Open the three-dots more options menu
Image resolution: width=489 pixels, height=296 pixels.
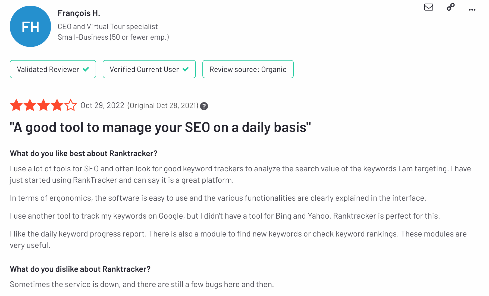click(472, 10)
